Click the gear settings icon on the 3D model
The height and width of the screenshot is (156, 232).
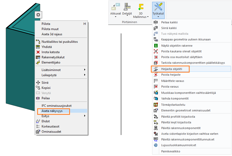tap(38, 15)
